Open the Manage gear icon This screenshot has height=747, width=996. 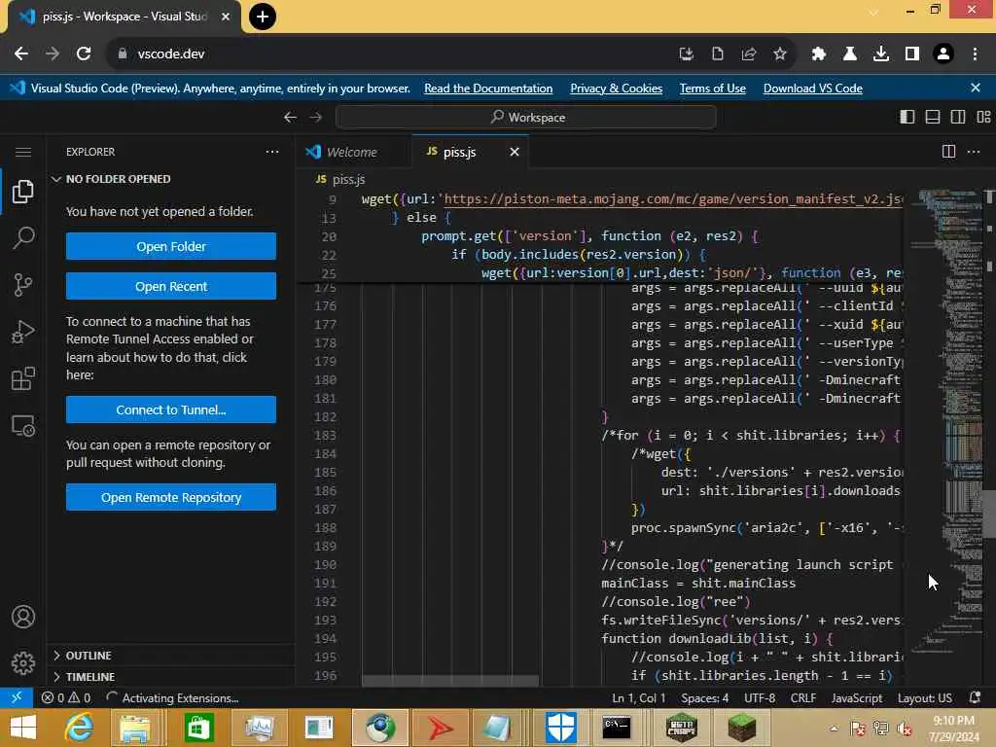tap(23, 663)
